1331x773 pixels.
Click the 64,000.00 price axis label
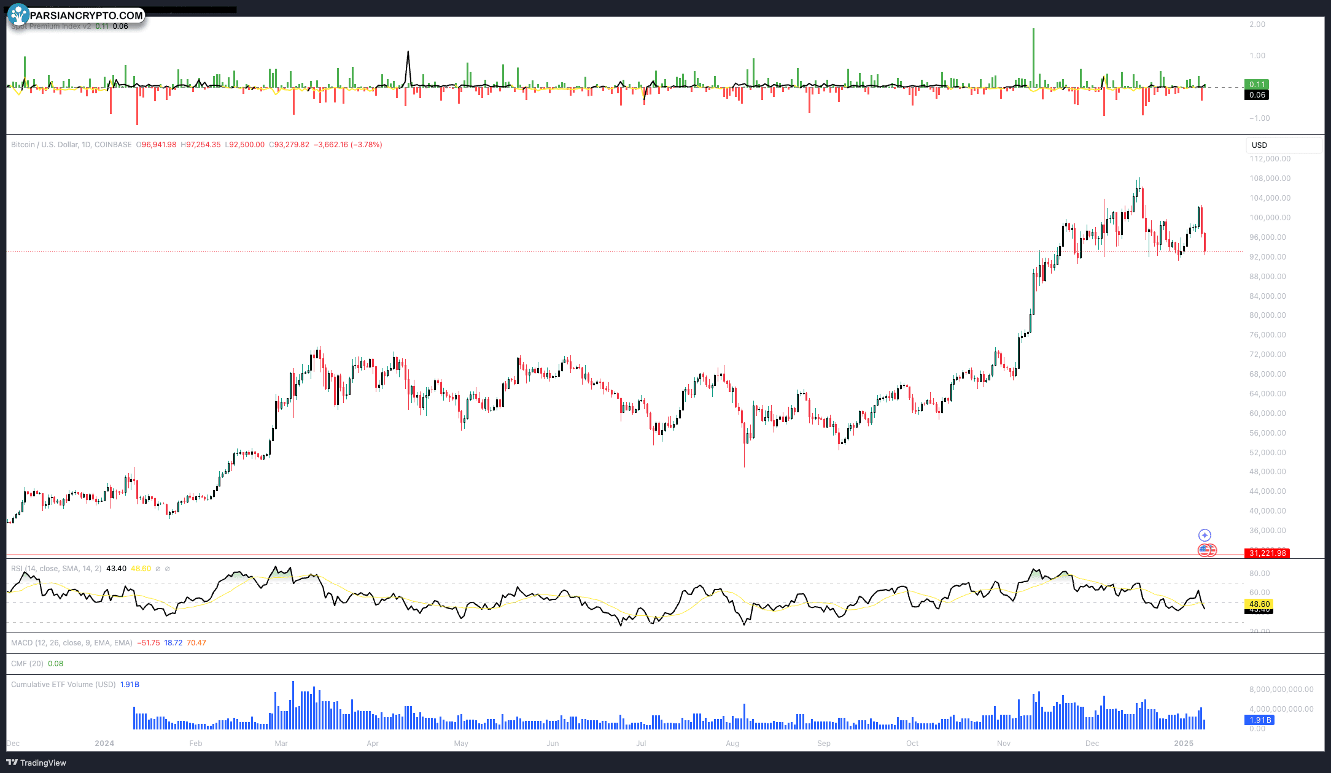pyautogui.click(x=1268, y=394)
